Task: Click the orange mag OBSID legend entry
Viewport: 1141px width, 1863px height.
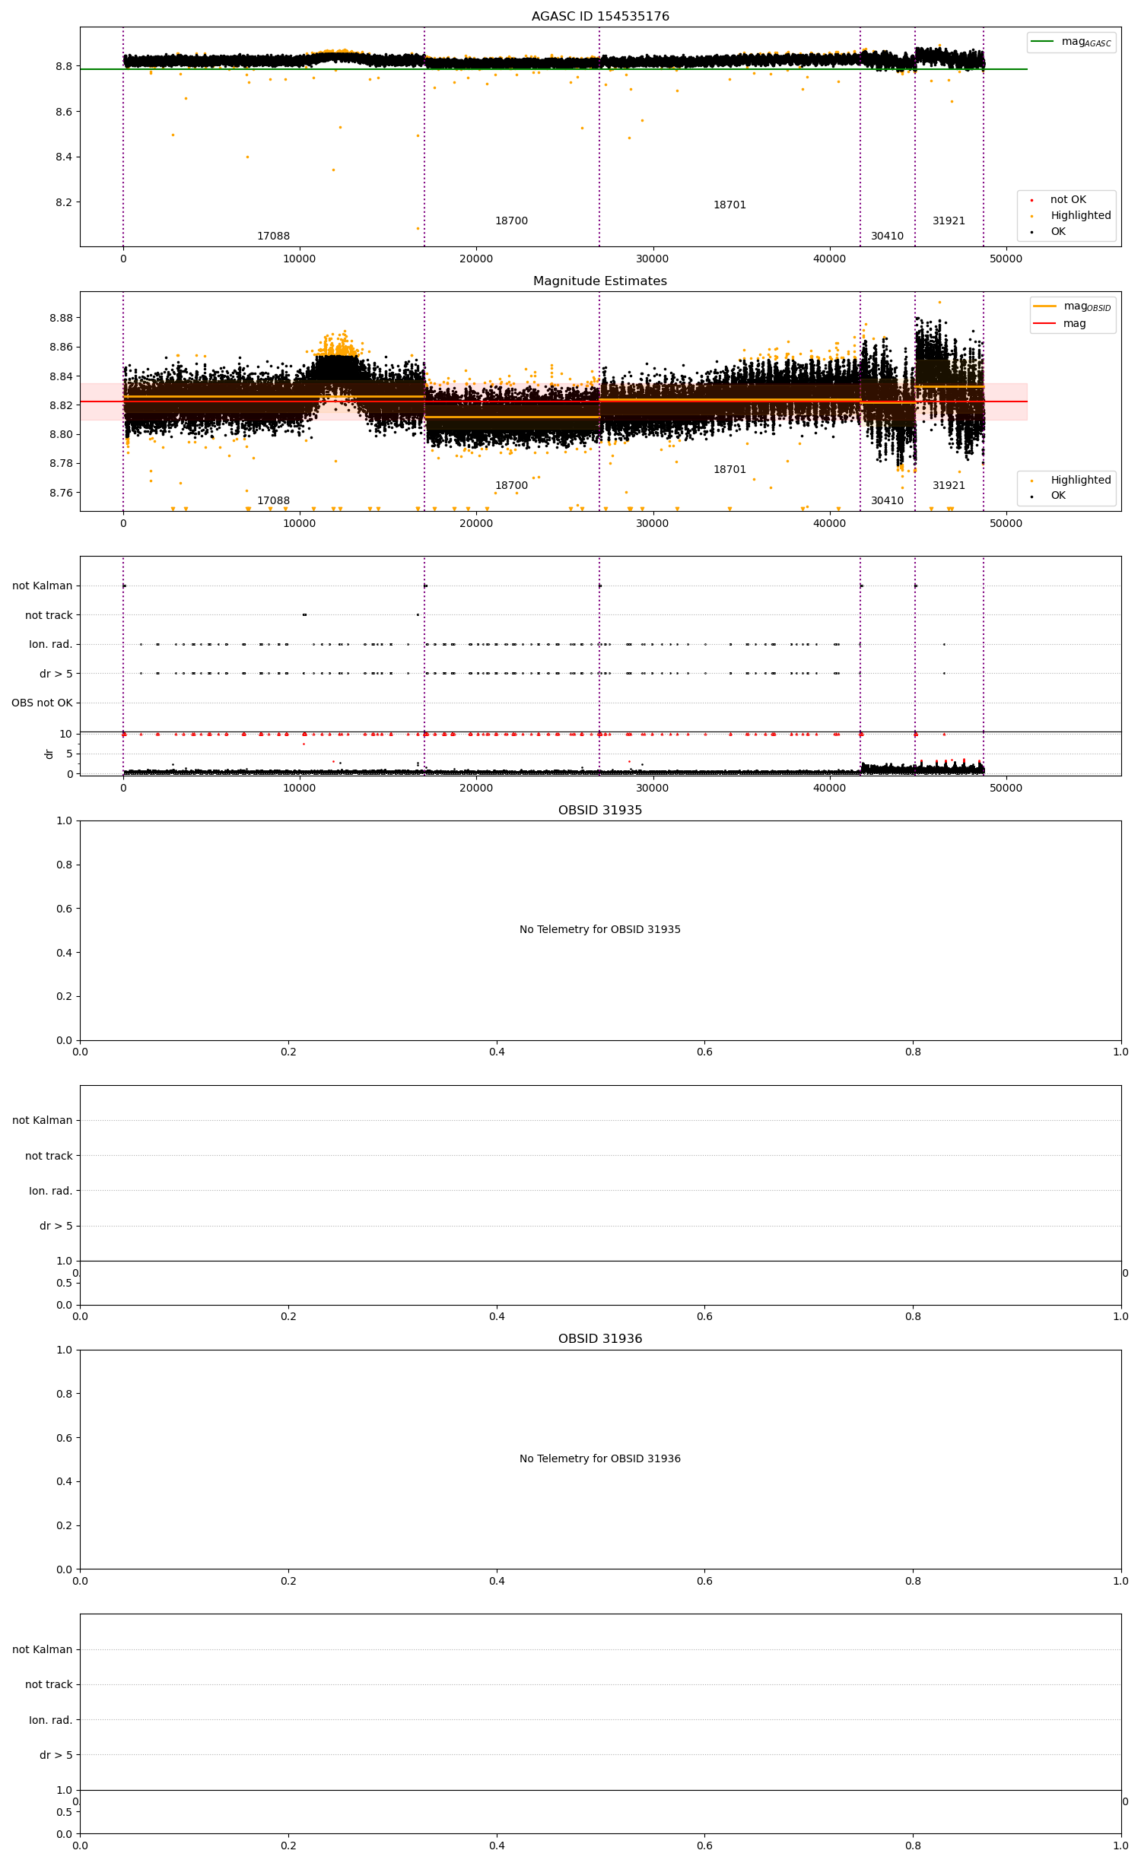Action: pos(1073,306)
